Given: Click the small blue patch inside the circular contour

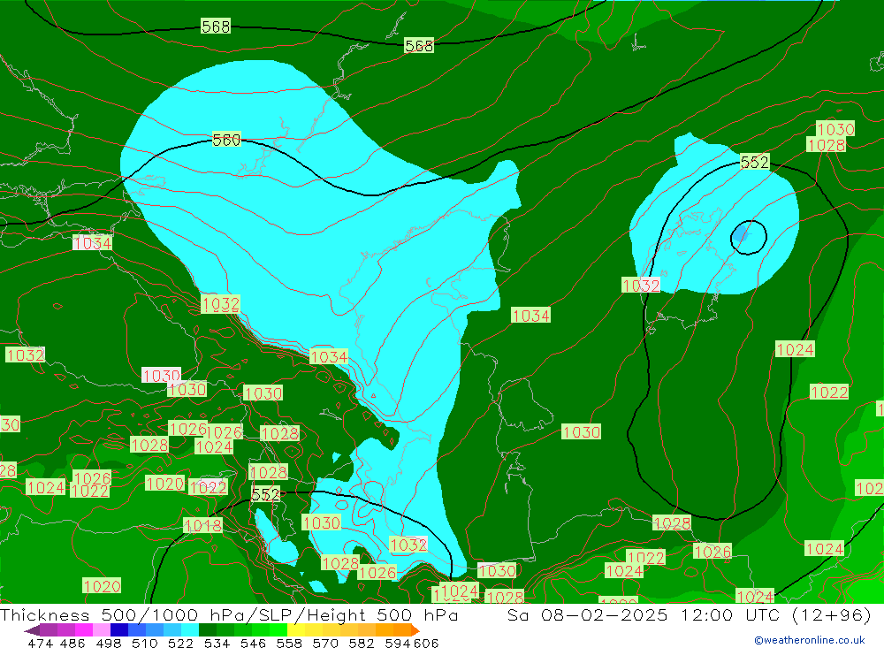Looking at the screenshot, I should (x=742, y=232).
